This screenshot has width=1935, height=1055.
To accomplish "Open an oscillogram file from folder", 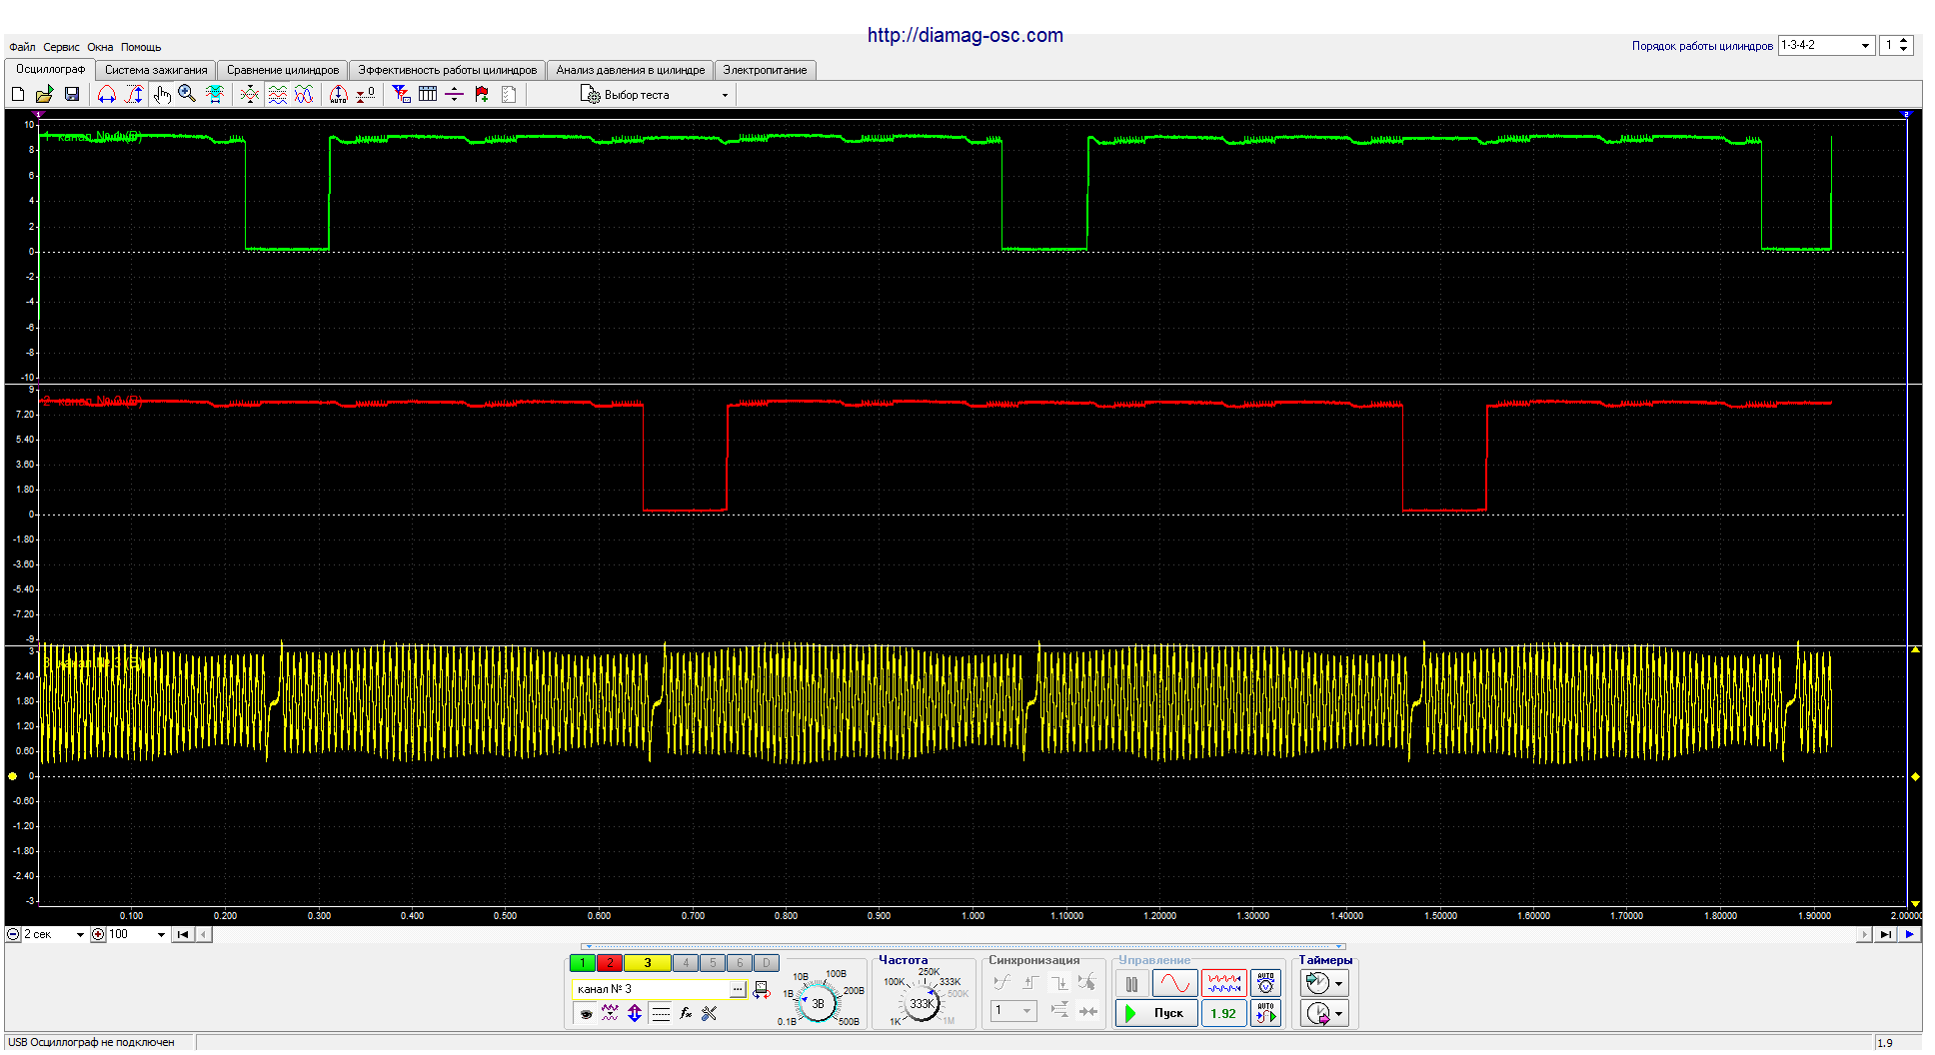I will click(44, 94).
